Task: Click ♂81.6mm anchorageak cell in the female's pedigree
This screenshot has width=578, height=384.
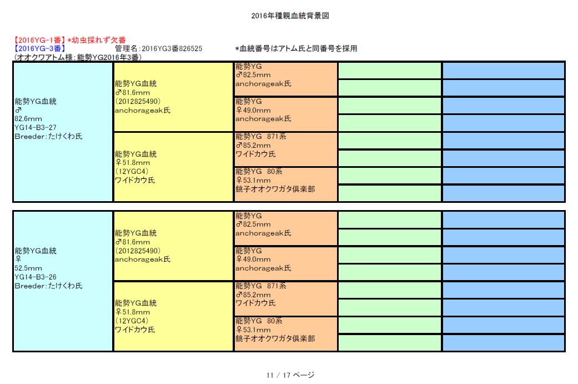Action: tap(173, 246)
